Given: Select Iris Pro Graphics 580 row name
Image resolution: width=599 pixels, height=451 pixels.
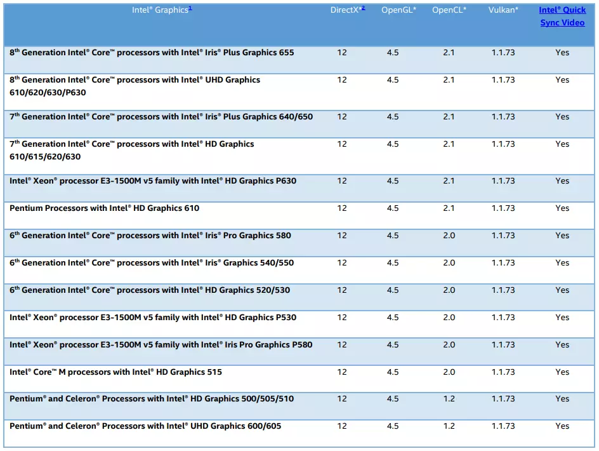Looking at the screenshot, I should (x=150, y=236).
